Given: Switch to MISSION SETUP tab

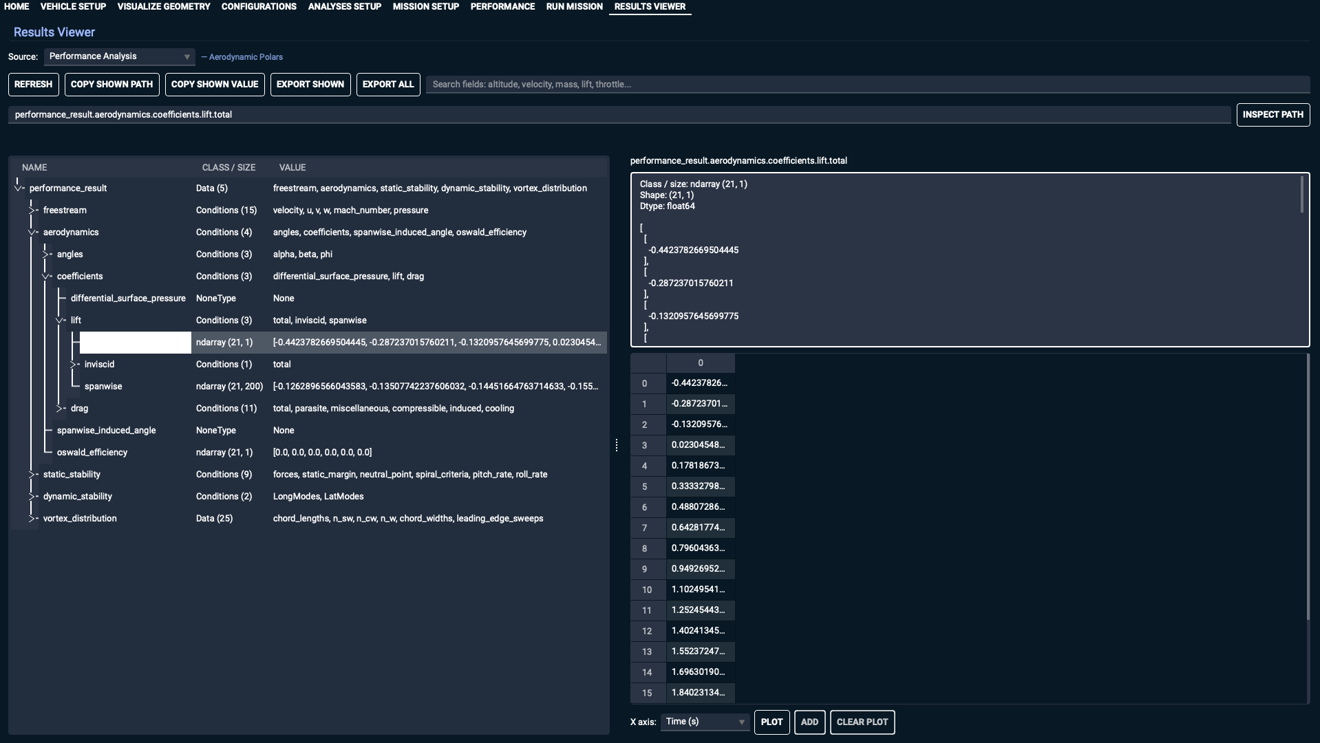Looking at the screenshot, I should [x=426, y=6].
